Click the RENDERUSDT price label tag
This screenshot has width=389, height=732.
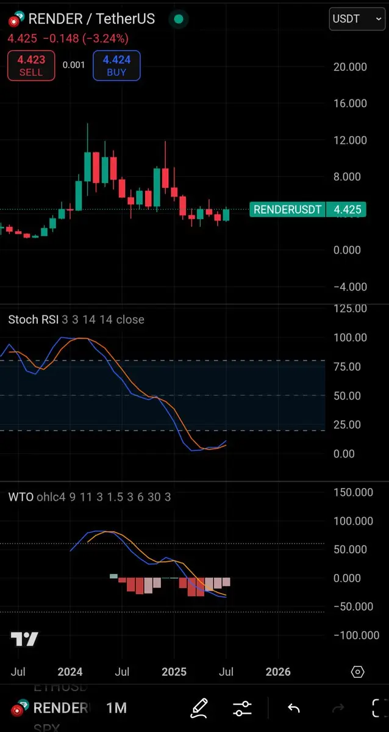[x=287, y=210]
